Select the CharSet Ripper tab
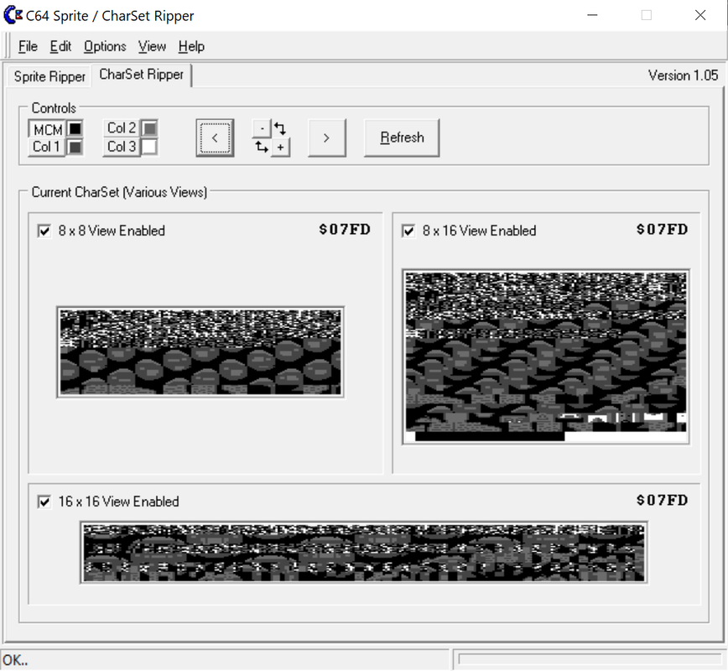The height and width of the screenshot is (671, 728). 142,75
